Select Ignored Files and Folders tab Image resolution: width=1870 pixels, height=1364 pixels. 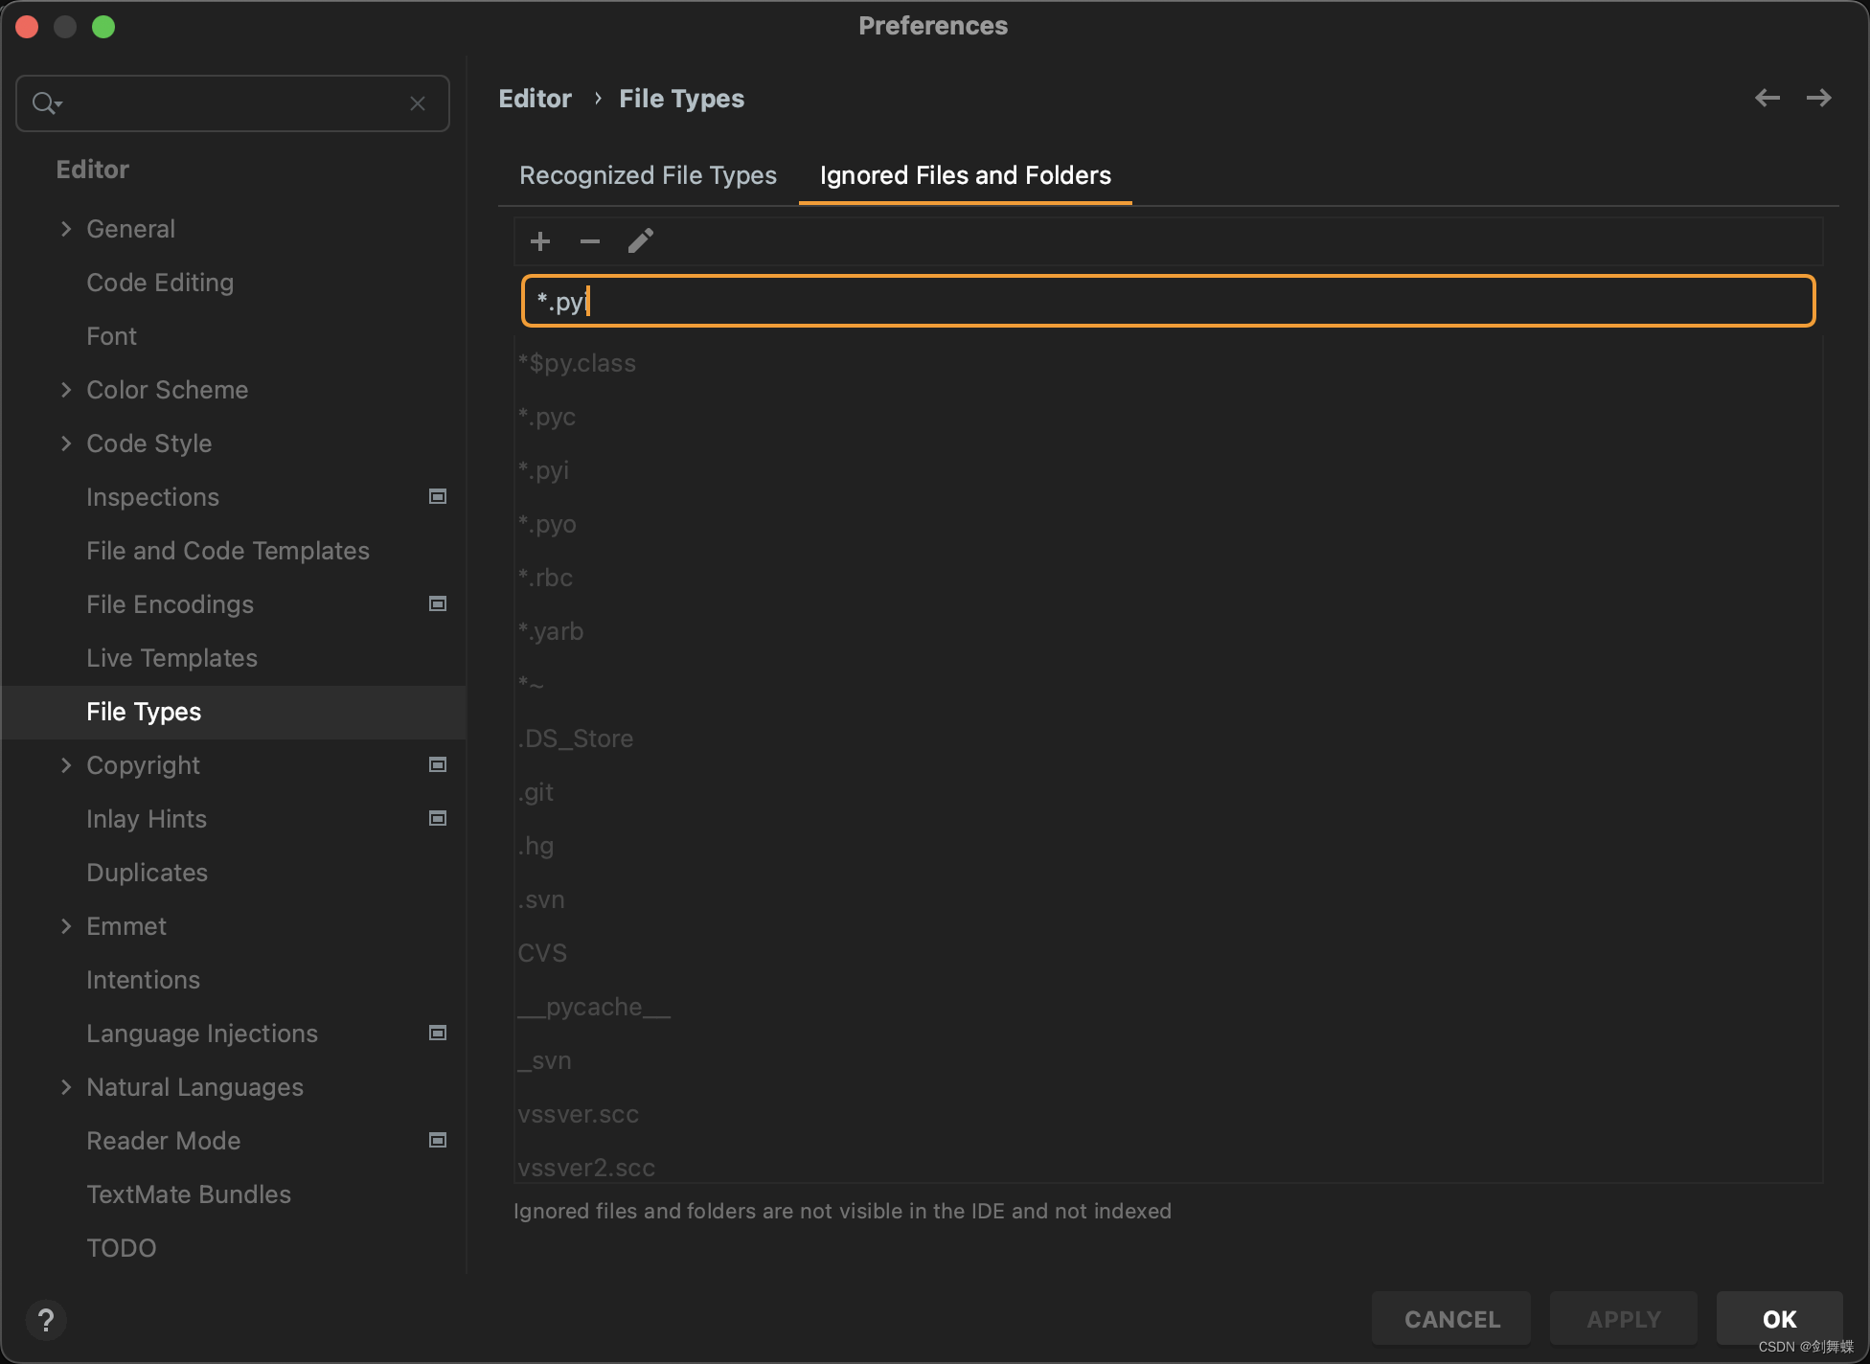965,175
